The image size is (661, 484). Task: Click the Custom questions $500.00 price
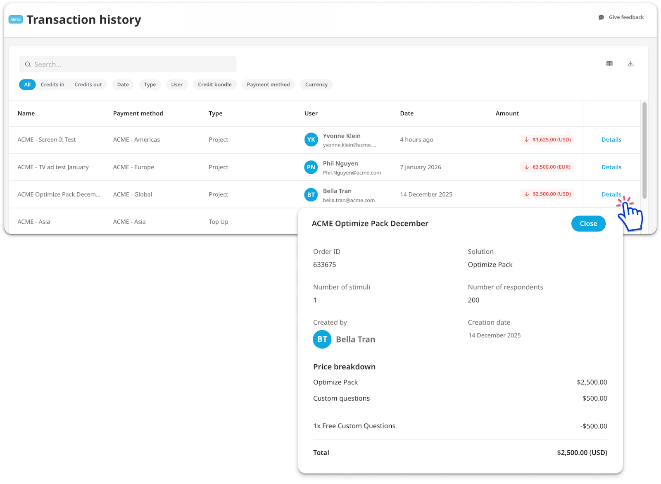[x=595, y=399]
